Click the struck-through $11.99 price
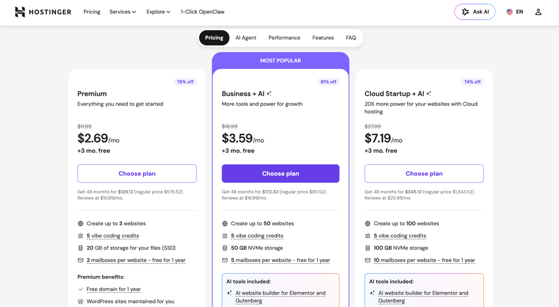 click(85, 127)
